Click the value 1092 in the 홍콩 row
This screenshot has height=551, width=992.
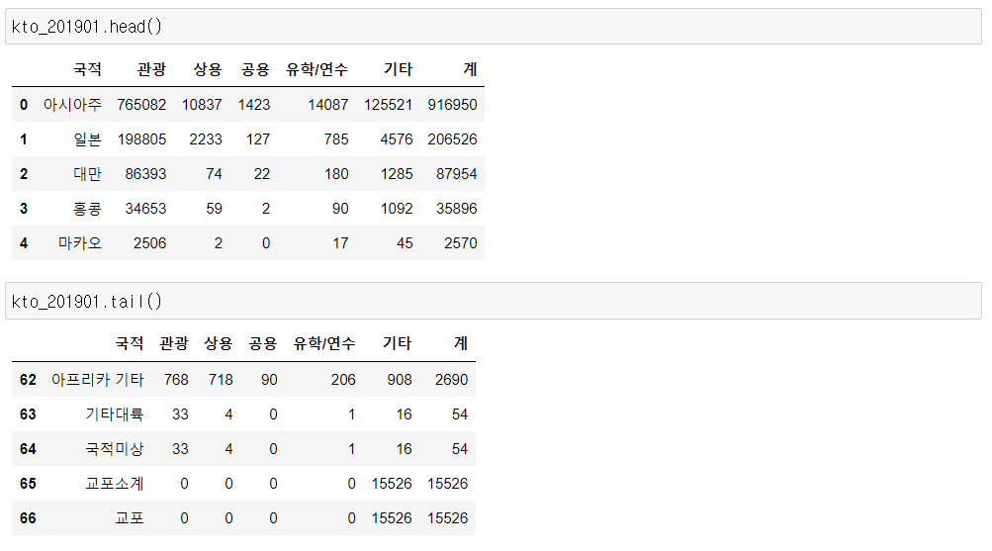(396, 209)
